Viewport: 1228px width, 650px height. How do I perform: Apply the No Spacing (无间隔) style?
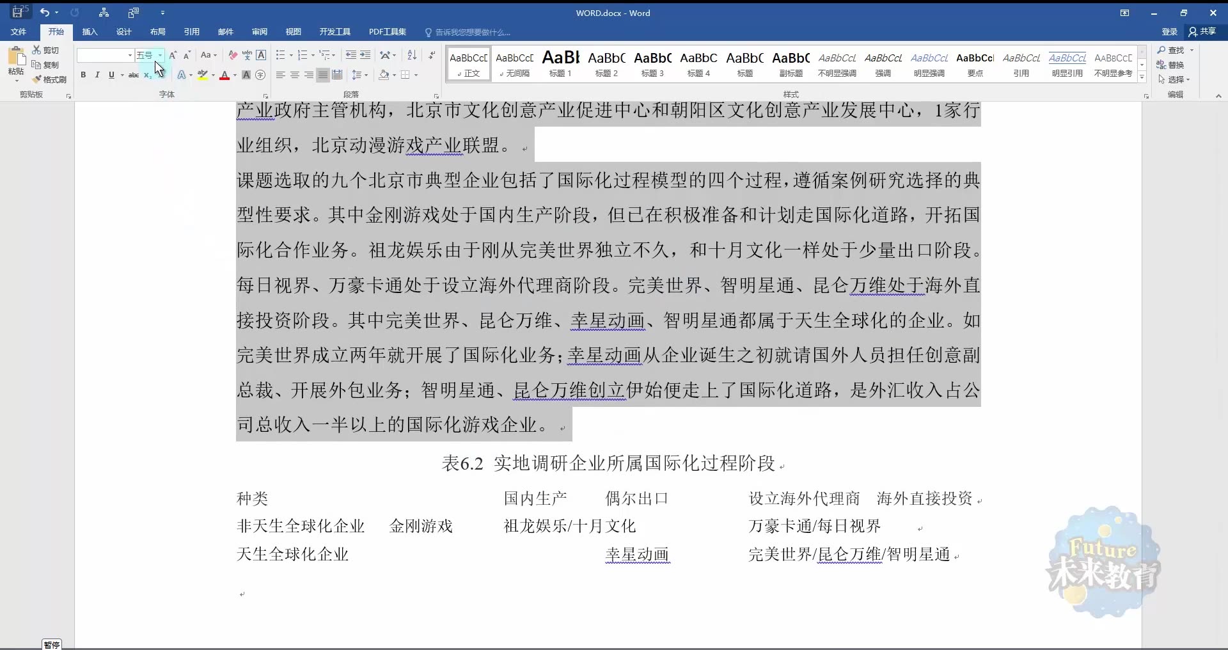[515, 63]
